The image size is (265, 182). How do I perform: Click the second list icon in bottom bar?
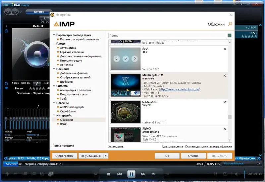33,174
